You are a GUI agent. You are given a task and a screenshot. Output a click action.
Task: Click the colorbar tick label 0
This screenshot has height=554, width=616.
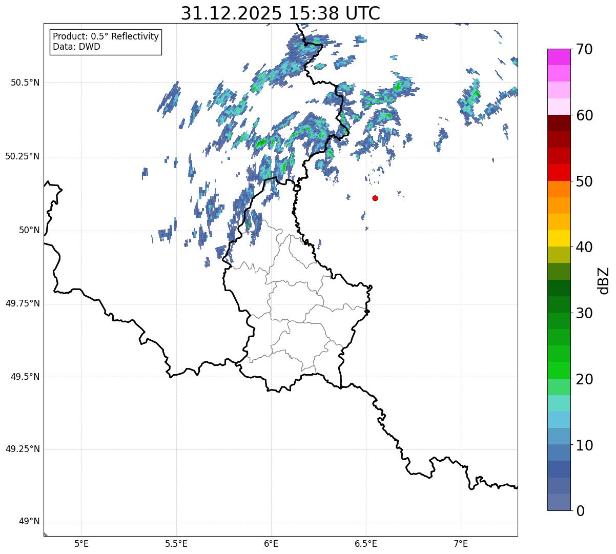581,511
